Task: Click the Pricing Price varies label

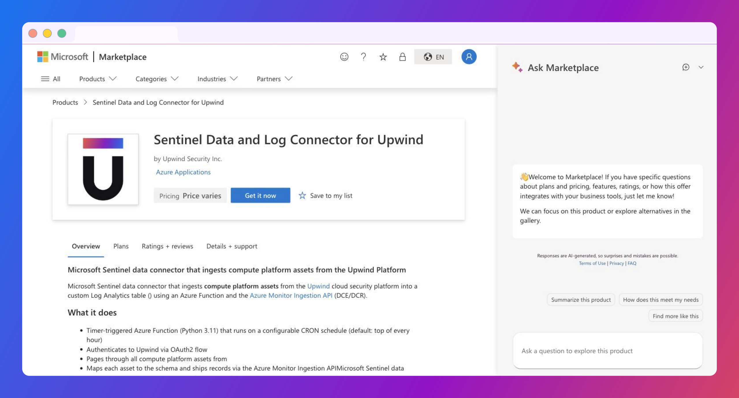Action: tap(190, 195)
